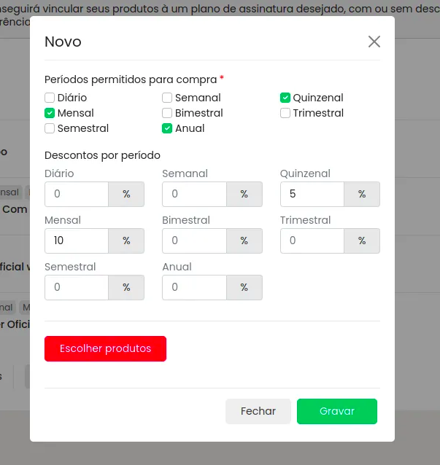Edit the Quinzenal discount value of 5
440x465 pixels.
[312, 194]
